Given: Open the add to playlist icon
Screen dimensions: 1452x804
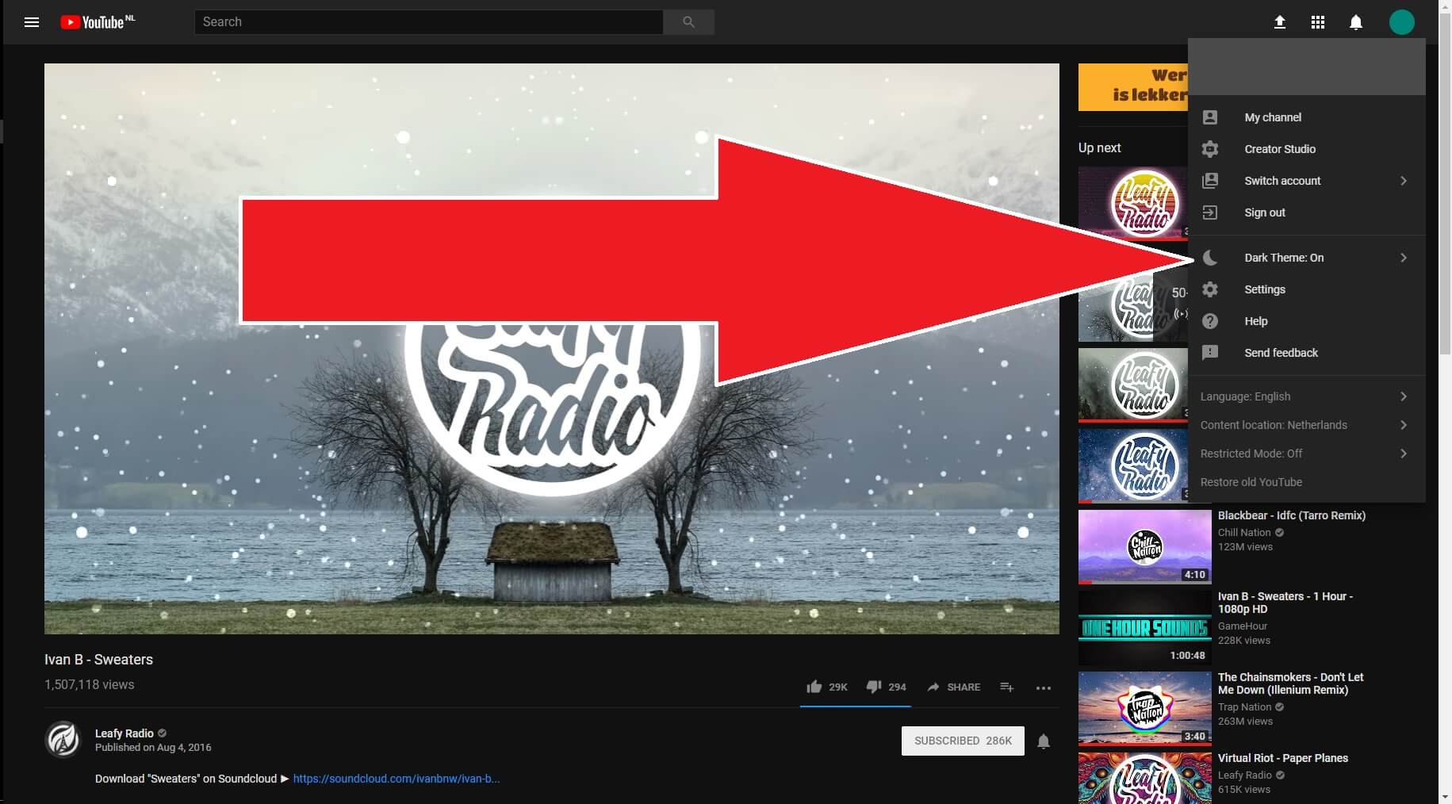Looking at the screenshot, I should pos(1007,687).
